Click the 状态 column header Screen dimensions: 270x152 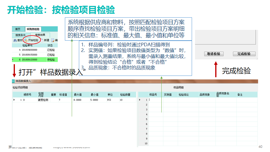click(x=50, y=45)
